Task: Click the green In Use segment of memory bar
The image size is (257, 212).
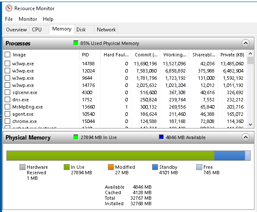Action: pos(110,156)
